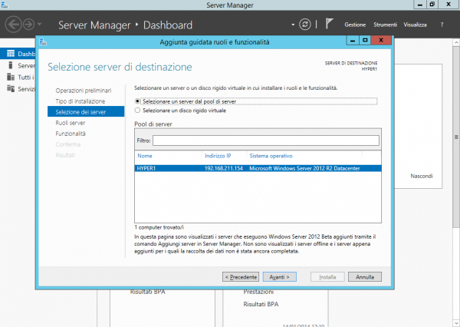Viewport: 460px width, 327px height.
Task: Click the Precedente button
Action: coord(241,277)
